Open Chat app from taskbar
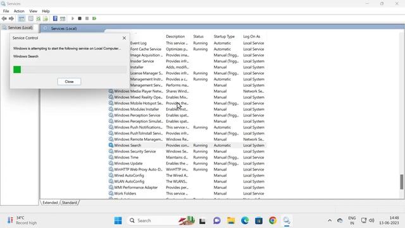This screenshot has width=405, height=228. (x=217, y=220)
